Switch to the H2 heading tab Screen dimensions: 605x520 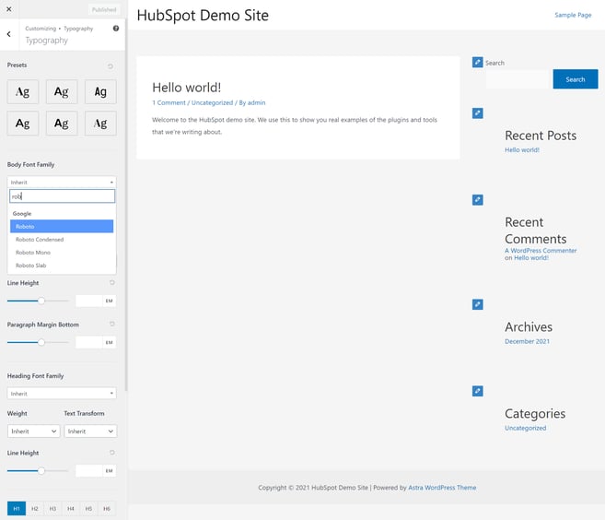click(35, 508)
